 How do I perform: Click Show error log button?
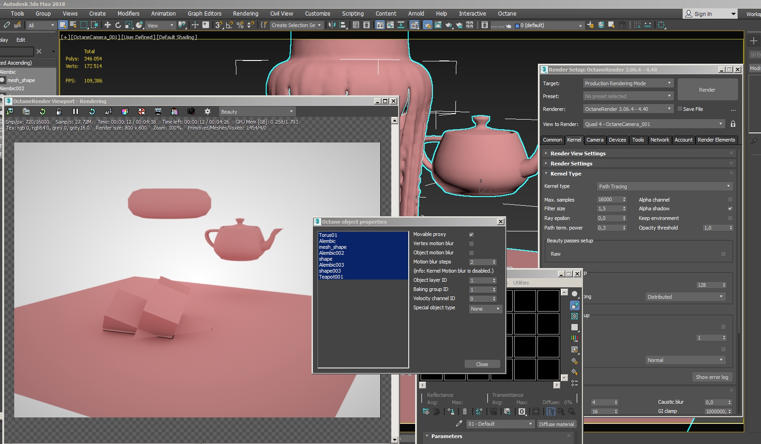pyautogui.click(x=712, y=377)
